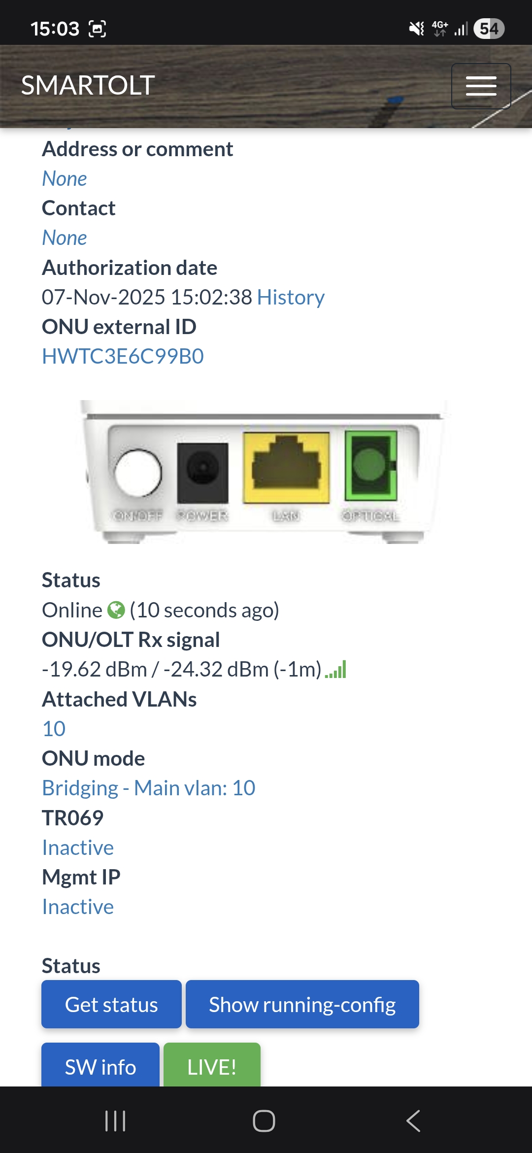Tap the Android back navigation icon

coord(413,1120)
